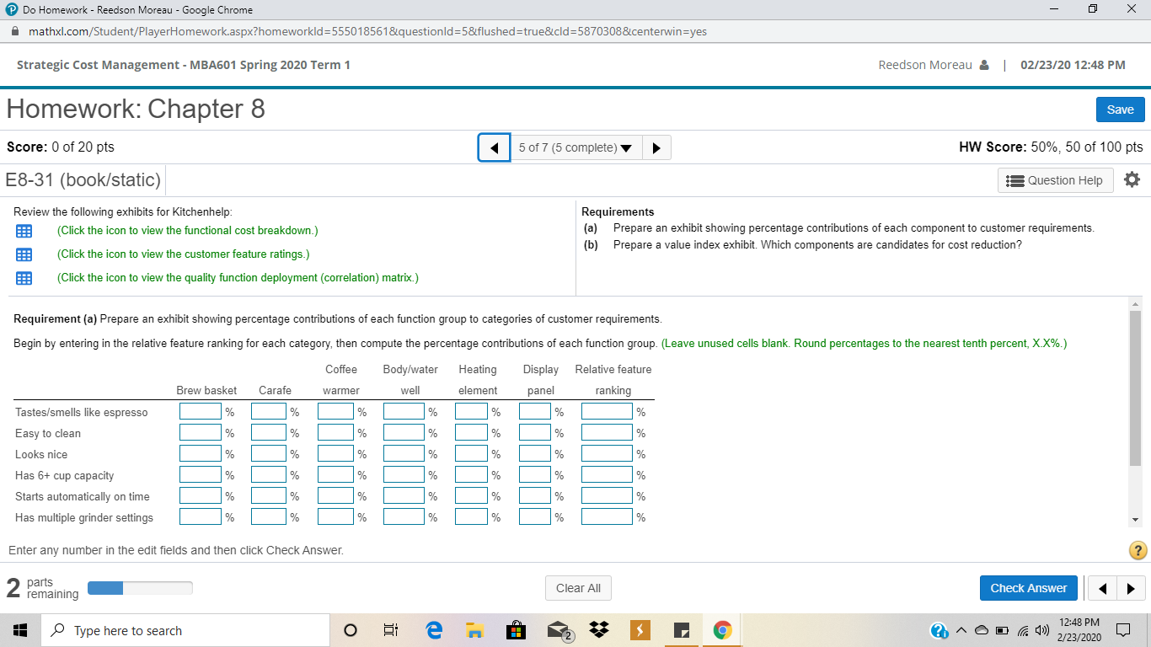Click the HW Score: 50% text
Viewport: 1151px width, 647px height.
pyautogui.click(x=1051, y=147)
